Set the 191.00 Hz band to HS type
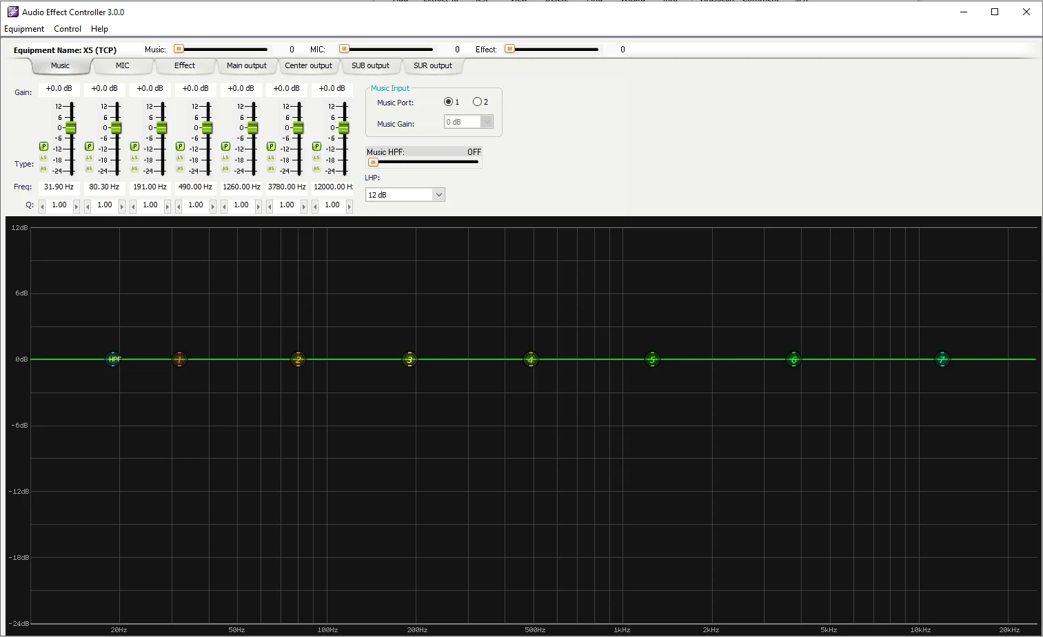 (134, 169)
